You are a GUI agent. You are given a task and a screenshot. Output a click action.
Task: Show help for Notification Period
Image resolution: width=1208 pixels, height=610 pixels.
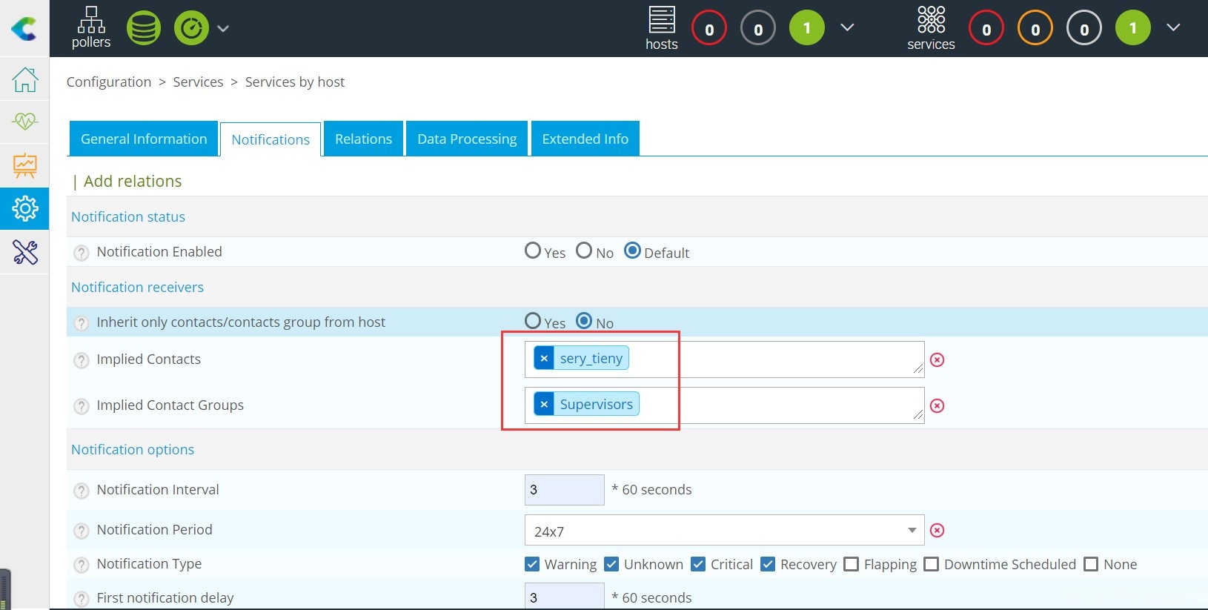[x=82, y=531]
